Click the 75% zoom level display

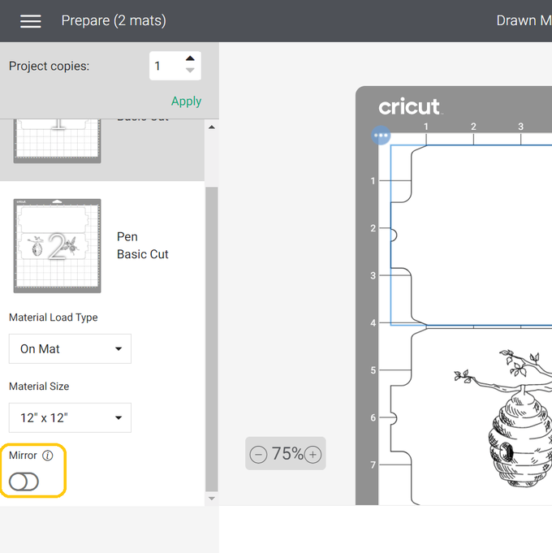(287, 454)
